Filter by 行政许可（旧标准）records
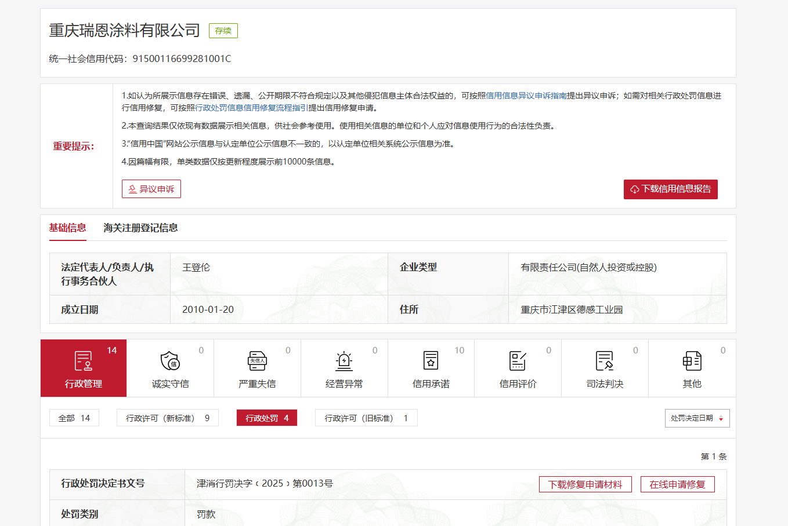 point(366,418)
